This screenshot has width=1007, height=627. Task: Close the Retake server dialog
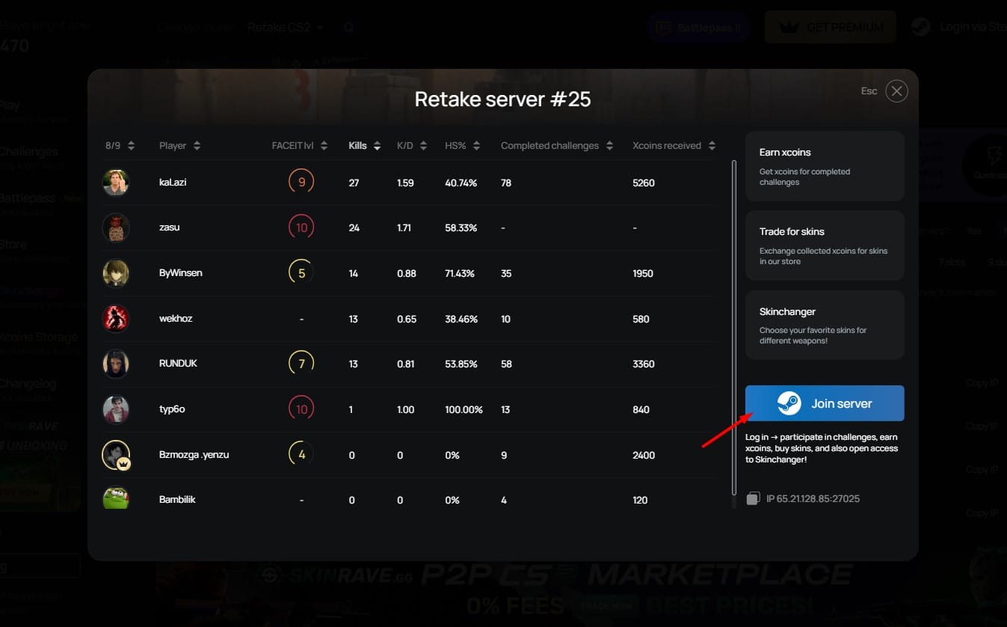(896, 91)
